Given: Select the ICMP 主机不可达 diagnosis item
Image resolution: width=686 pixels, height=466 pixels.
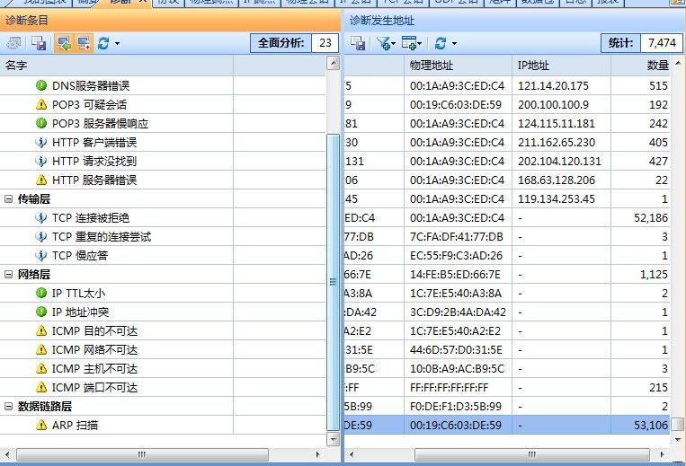Looking at the screenshot, I should [x=163, y=369].
